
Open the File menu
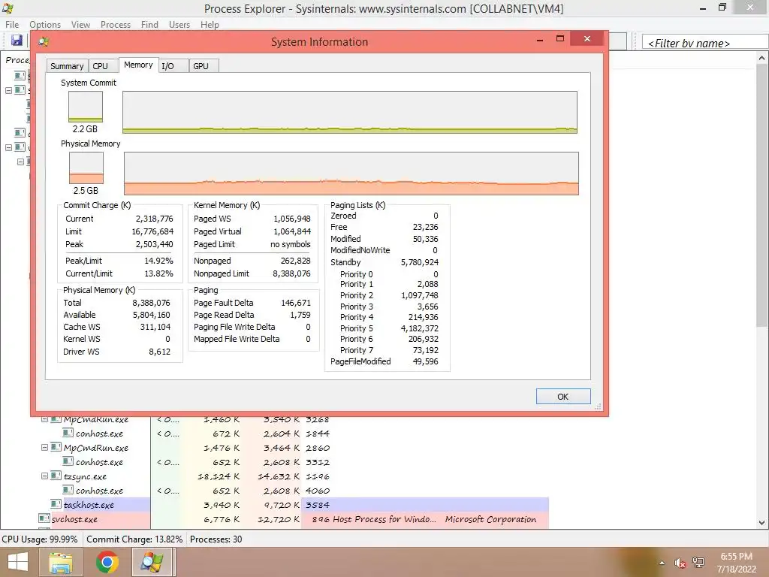point(12,25)
